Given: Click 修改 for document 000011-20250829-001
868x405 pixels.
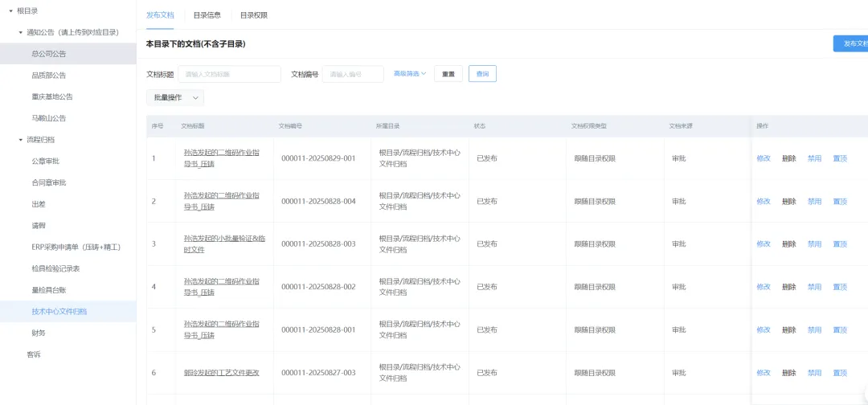Looking at the screenshot, I should 763,158.
